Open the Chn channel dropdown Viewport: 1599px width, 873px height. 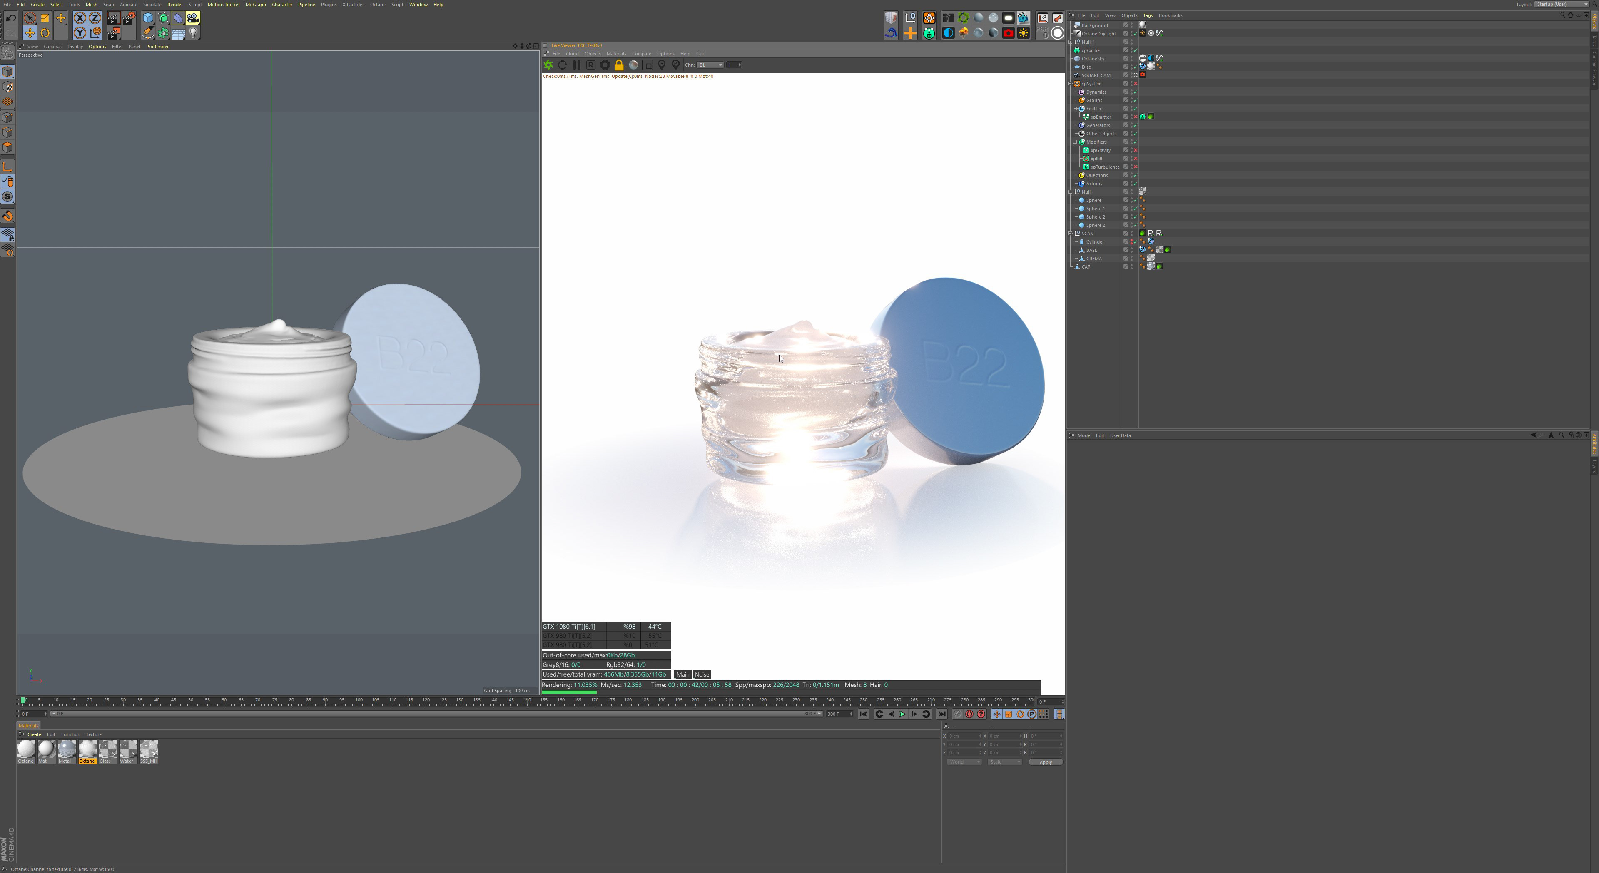pos(710,65)
